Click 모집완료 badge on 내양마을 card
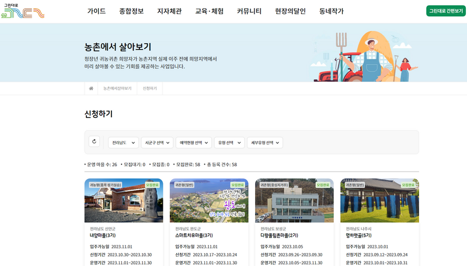This screenshot has width=467, height=266. 152,185
